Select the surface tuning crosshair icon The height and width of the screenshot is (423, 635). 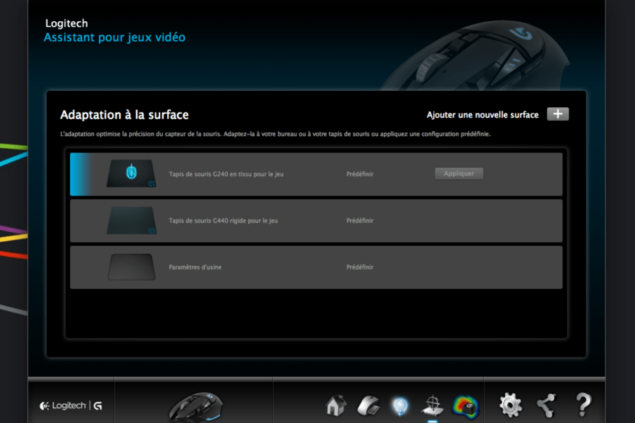coord(433,405)
